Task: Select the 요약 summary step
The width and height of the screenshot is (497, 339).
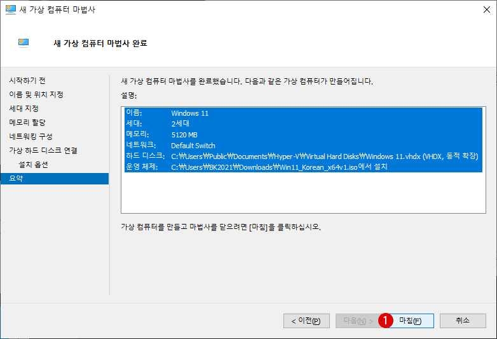Action: 55,179
